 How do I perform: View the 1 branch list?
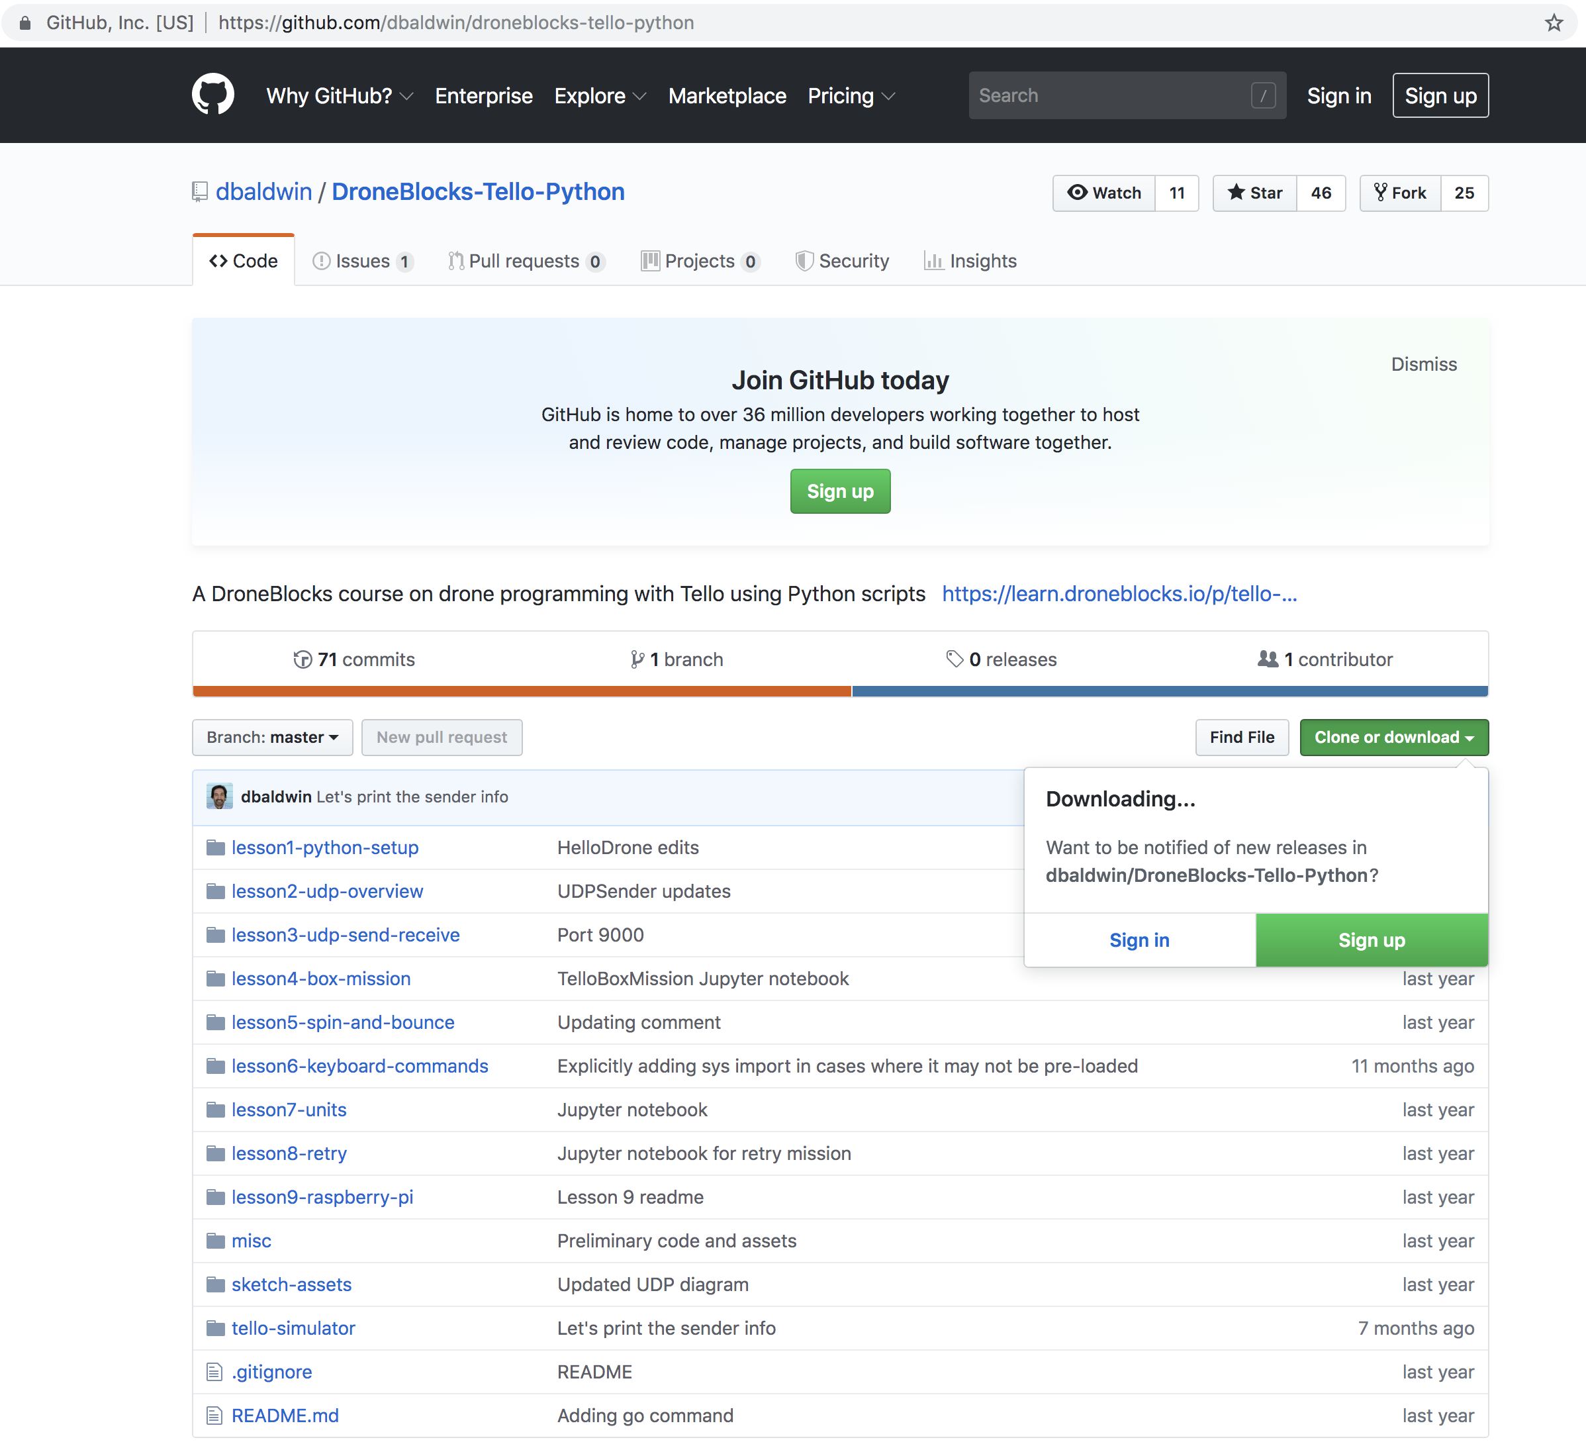point(676,659)
